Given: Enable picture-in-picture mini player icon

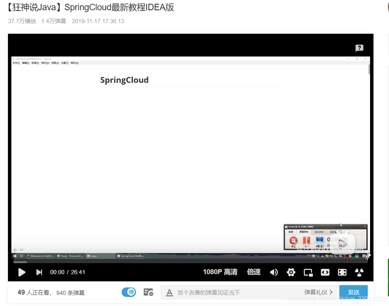Looking at the screenshot, I should coord(308,273).
